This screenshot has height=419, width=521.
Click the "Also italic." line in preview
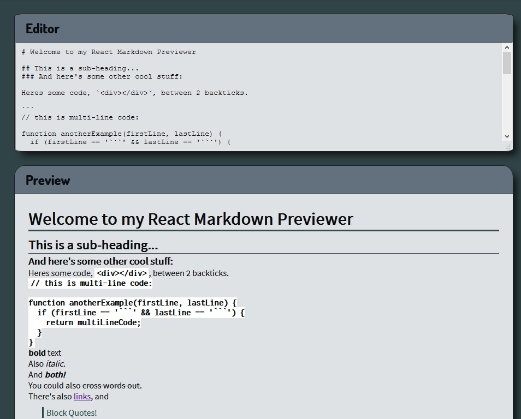[x=47, y=364]
